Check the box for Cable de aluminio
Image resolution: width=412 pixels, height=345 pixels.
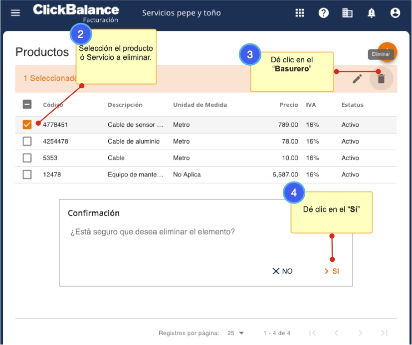pos(27,141)
